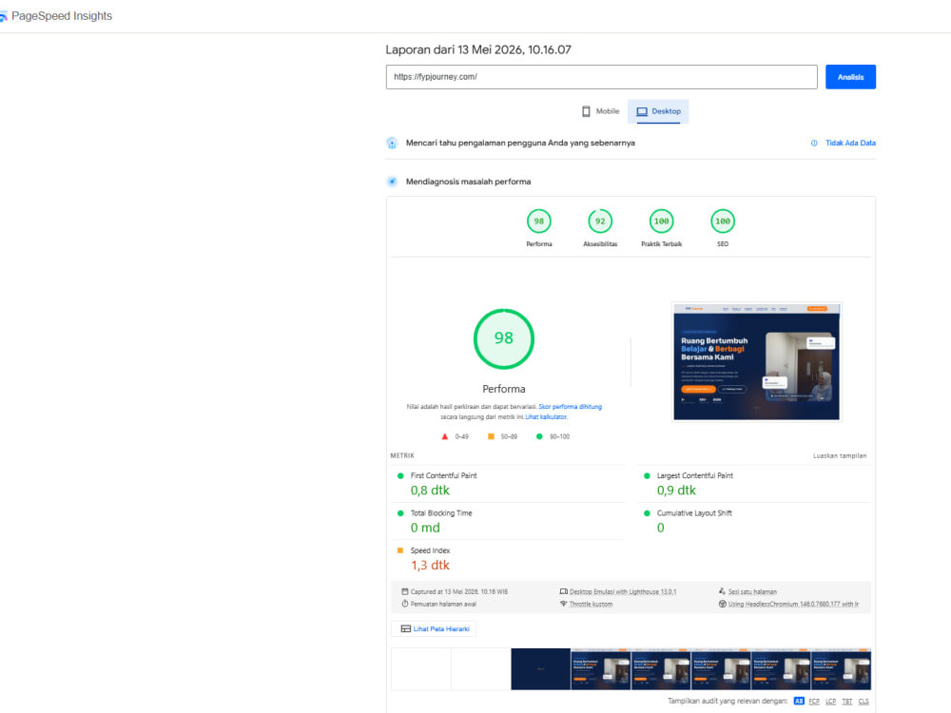Click Luaskan tampilan to expand metrics
This screenshot has height=713, width=951.
[x=840, y=456]
